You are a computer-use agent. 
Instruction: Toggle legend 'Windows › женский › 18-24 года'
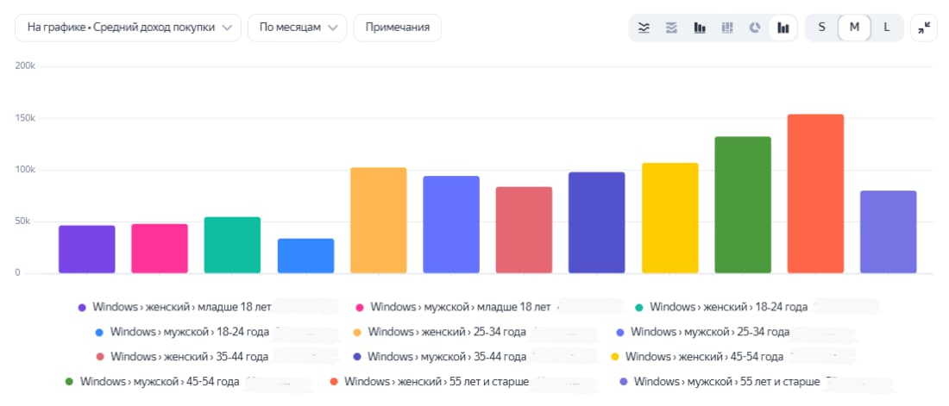(721, 308)
